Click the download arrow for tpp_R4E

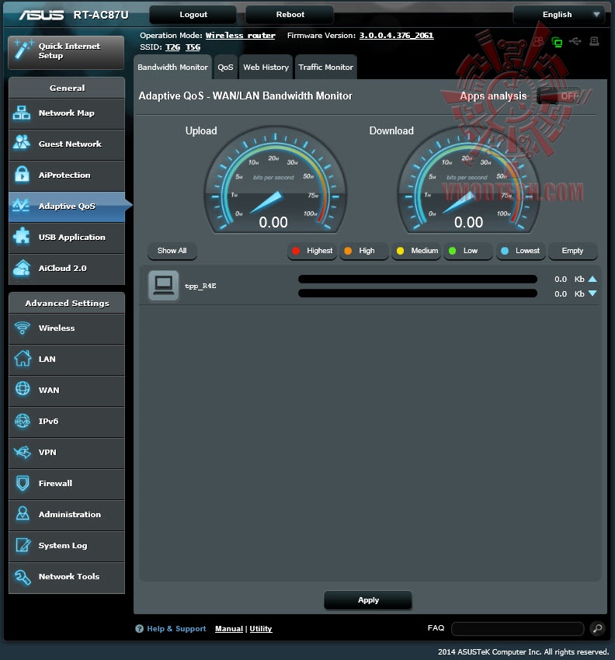(592, 293)
